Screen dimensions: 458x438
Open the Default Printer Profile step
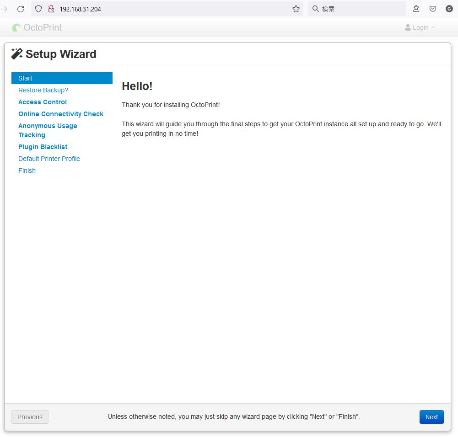click(x=49, y=159)
